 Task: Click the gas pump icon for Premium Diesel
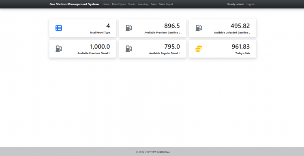pyautogui.click(x=59, y=49)
